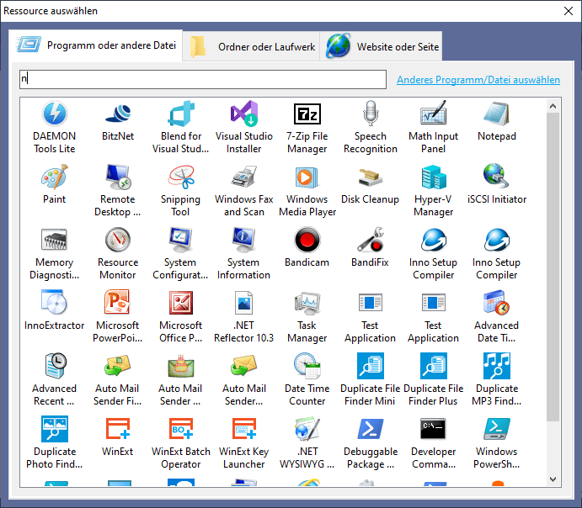
Task: Pick System Configuration icon
Action: click(x=181, y=240)
